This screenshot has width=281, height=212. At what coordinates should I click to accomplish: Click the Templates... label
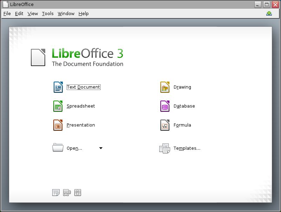pyautogui.click(x=187, y=148)
